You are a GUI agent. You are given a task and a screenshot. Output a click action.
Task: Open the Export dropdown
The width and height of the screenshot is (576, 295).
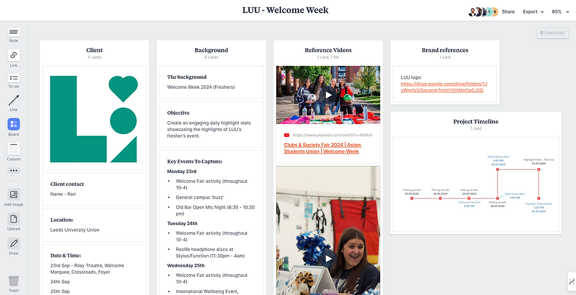point(533,12)
